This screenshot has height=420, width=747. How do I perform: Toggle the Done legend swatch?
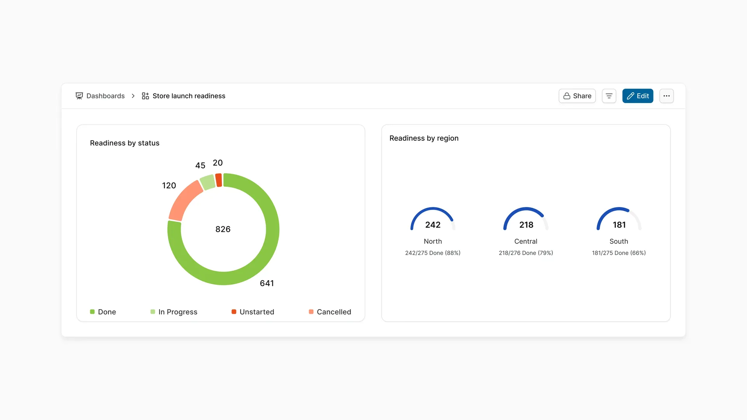pos(92,312)
